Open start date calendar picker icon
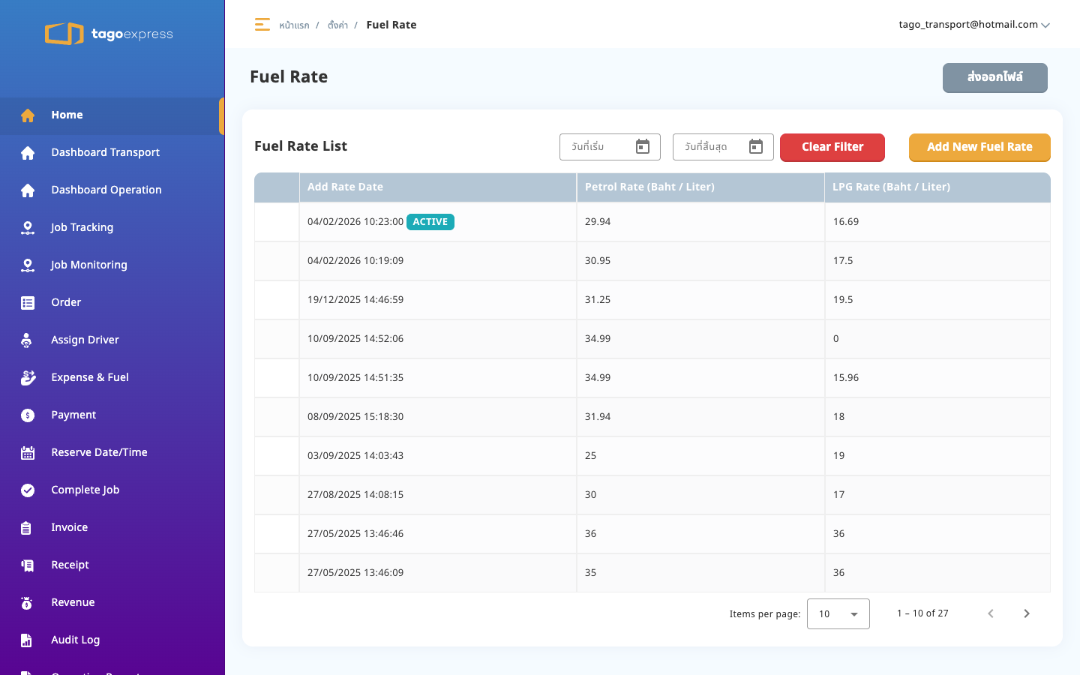Viewport: 1080px width, 675px height. pos(643,146)
